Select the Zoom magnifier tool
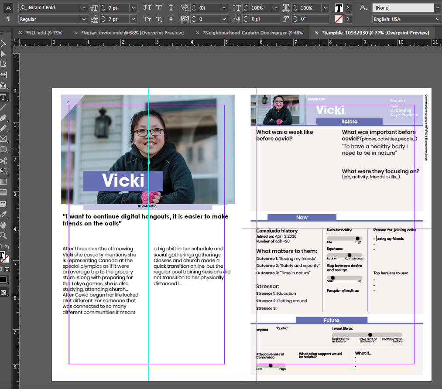Viewport: 442px width, 389px height. (3, 235)
